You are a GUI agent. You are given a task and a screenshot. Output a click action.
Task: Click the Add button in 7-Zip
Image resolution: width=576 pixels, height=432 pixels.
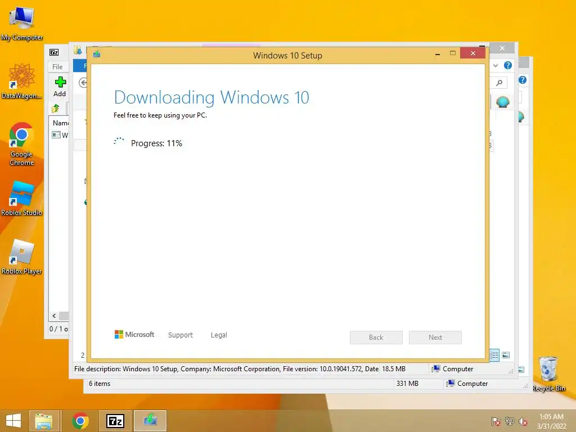(x=60, y=87)
